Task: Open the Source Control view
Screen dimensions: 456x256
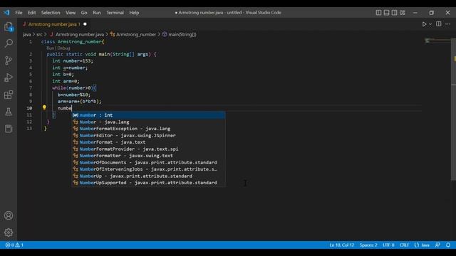Action: click(9, 60)
